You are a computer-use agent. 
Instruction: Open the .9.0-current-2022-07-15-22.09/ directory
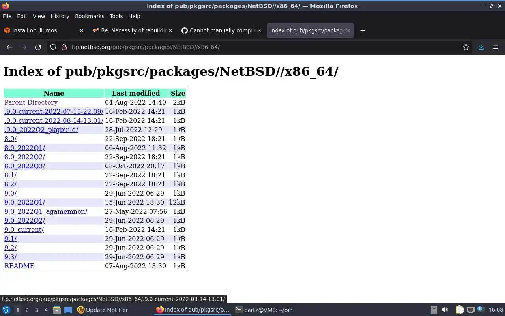pos(54,111)
